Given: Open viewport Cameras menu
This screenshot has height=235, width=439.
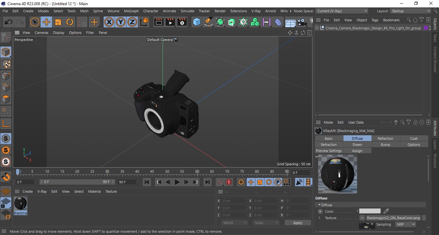Looking at the screenshot, I should tap(42, 33).
